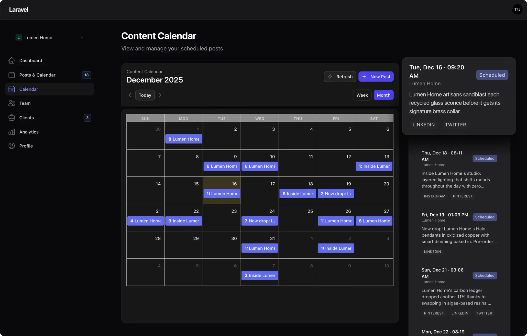Click the TU avatar in the top right
527x336 pixels.
point(517,9)
